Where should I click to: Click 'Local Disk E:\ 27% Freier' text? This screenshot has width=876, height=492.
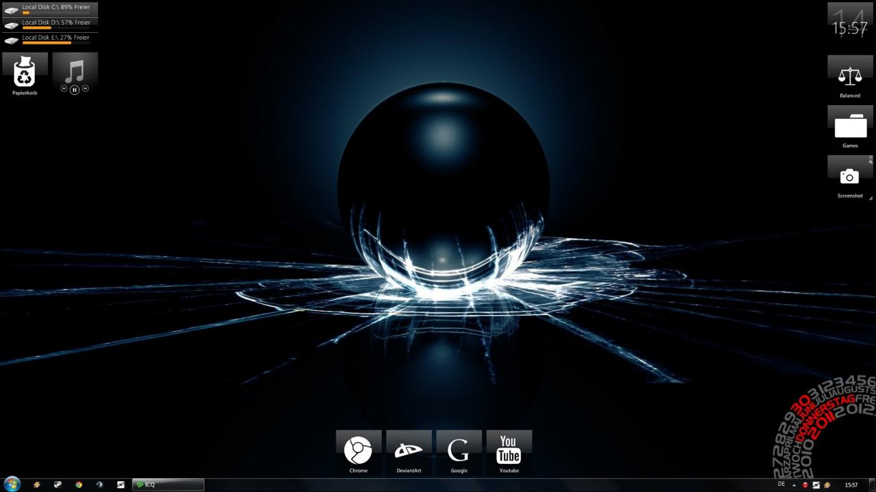[55, 38]
